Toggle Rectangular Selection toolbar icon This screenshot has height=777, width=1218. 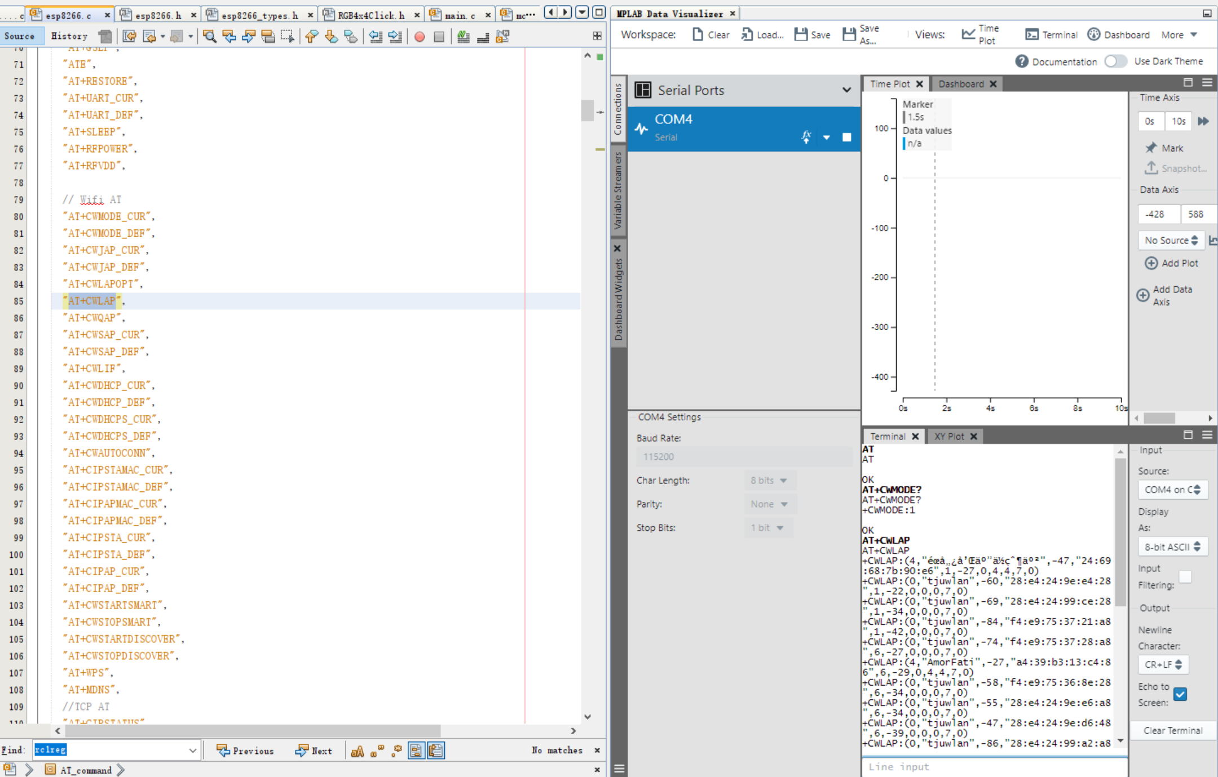point(288,37)
